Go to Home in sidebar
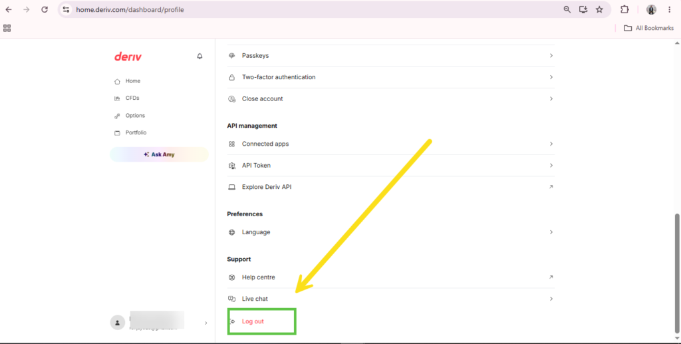Image resolution: width=681 pixels, height=344 pixels. pyautogui.click(x=133, y=81)
